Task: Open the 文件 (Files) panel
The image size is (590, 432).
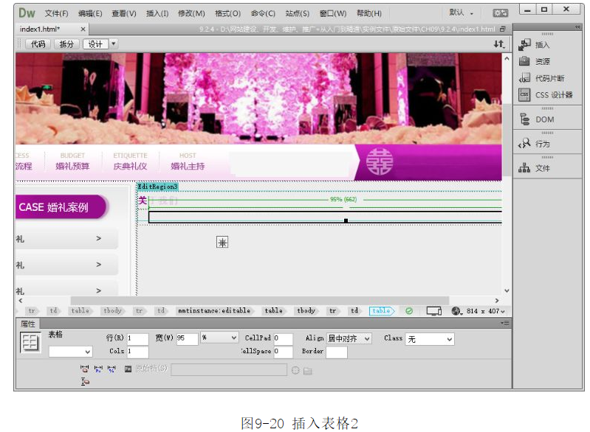Action: [x=542, y=168]
